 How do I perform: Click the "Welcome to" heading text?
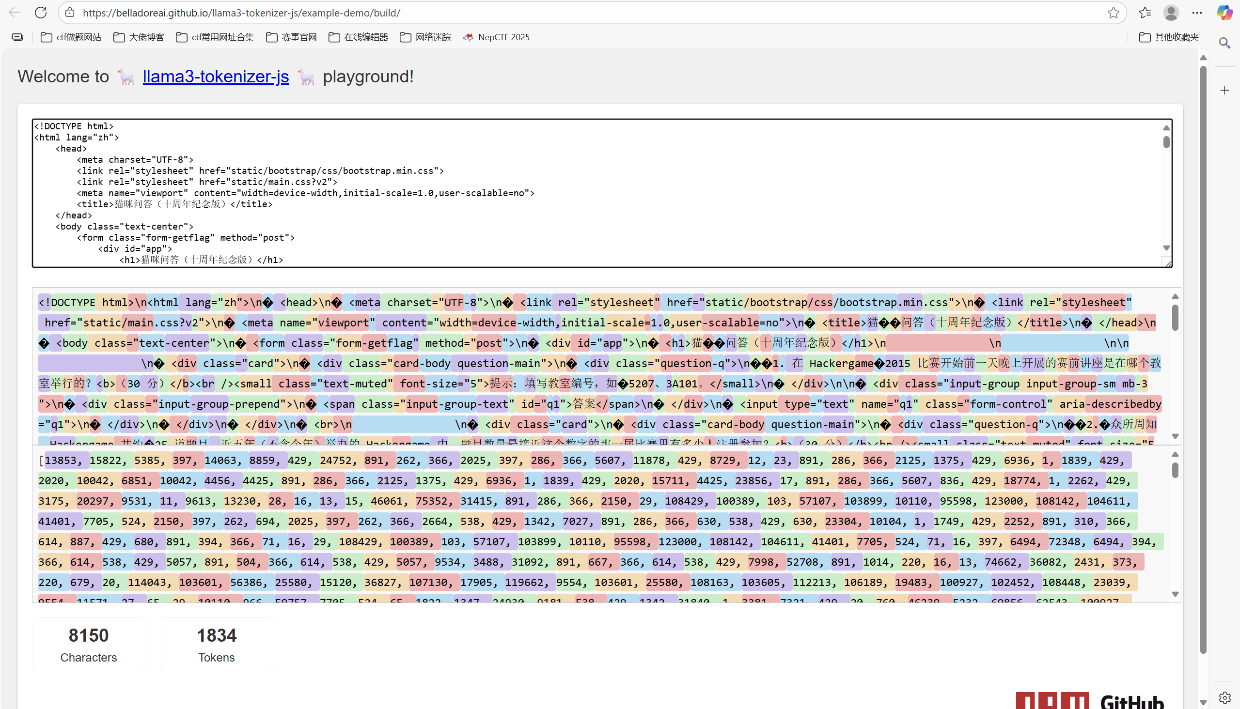tap(63, 77)
